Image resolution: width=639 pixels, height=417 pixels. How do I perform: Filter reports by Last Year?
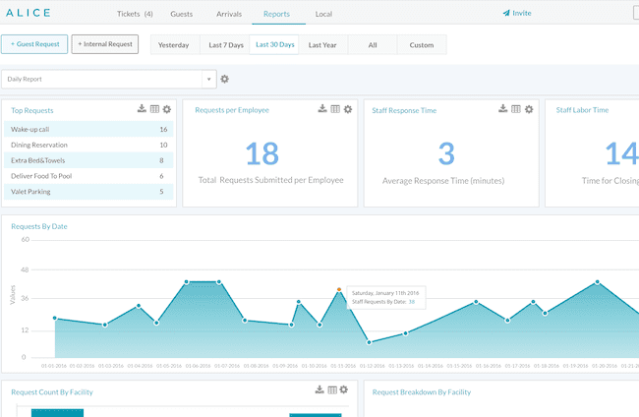pos(322,44)
